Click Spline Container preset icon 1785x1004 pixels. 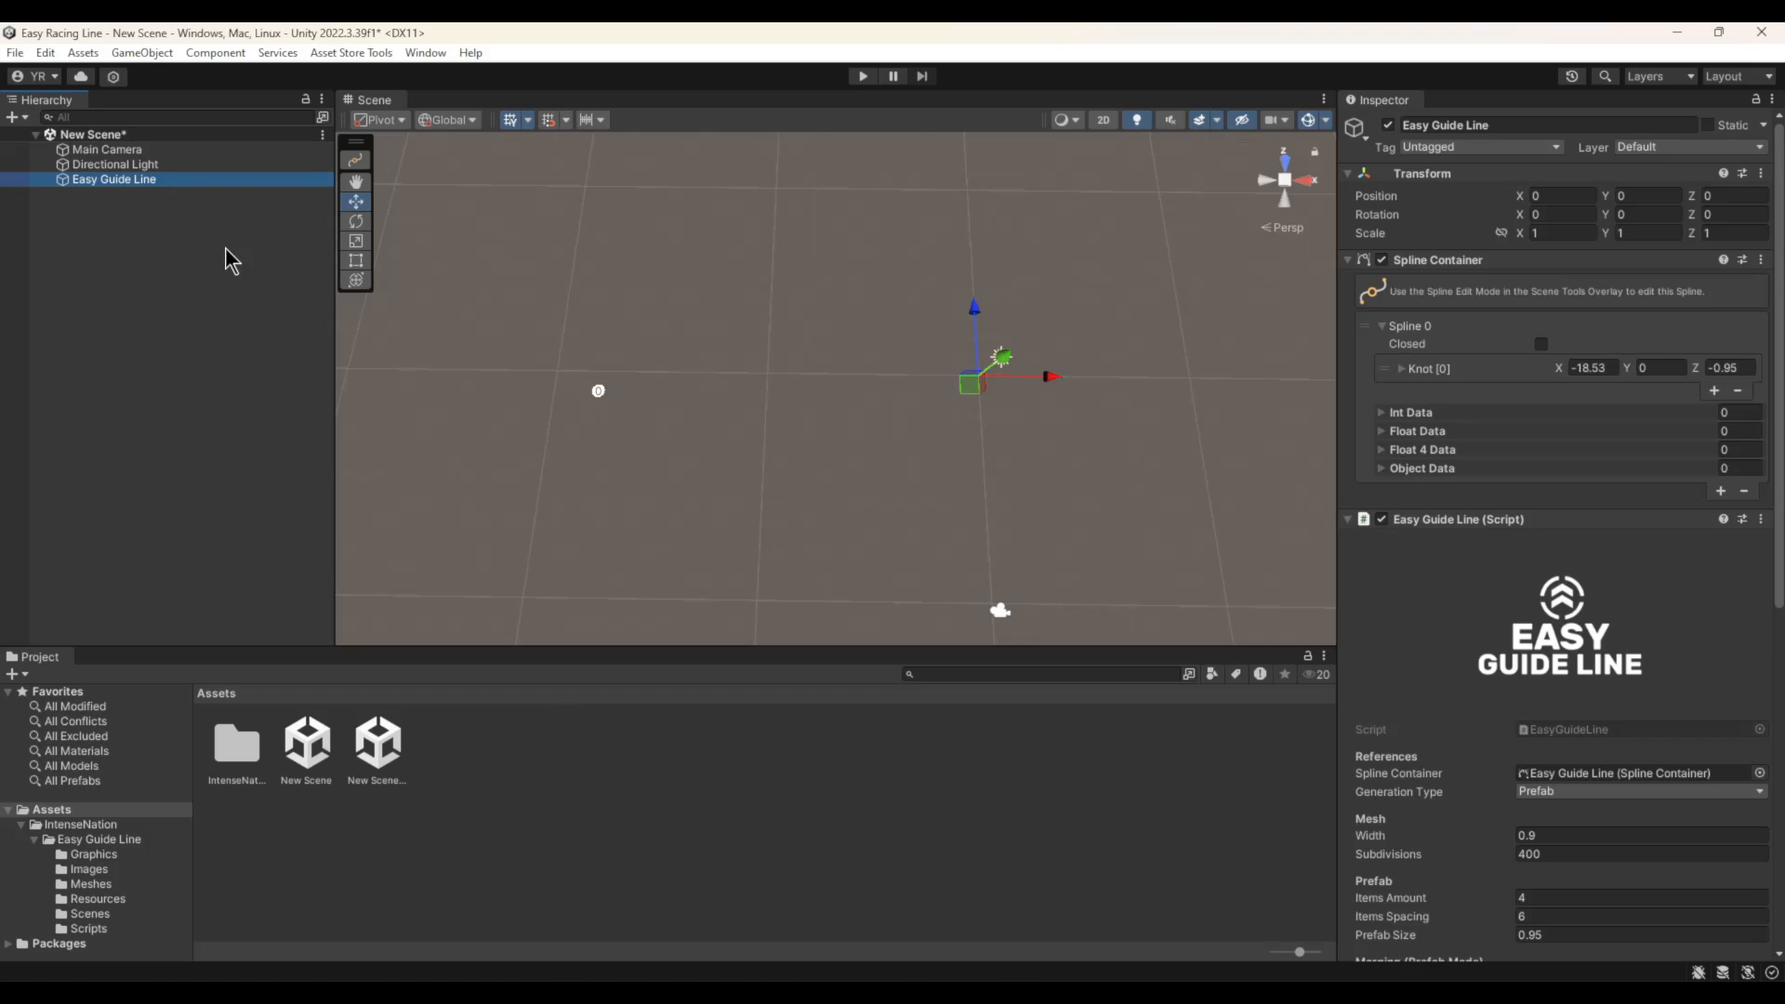tap(1742, 260)
